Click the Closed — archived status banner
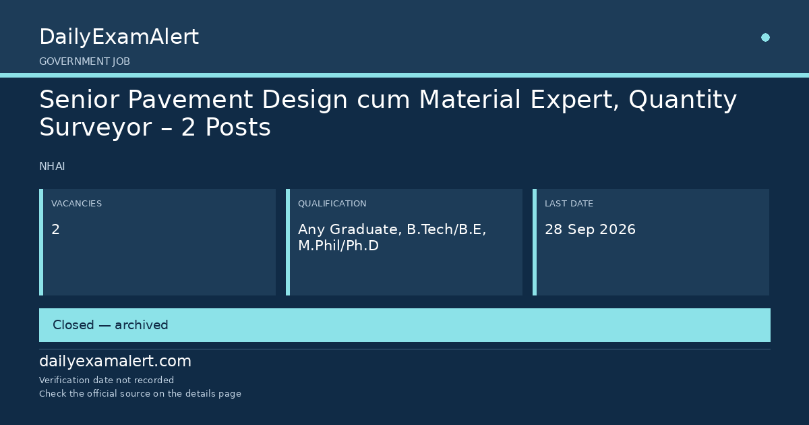The image size is (809, 425). [x=404, y=325]
